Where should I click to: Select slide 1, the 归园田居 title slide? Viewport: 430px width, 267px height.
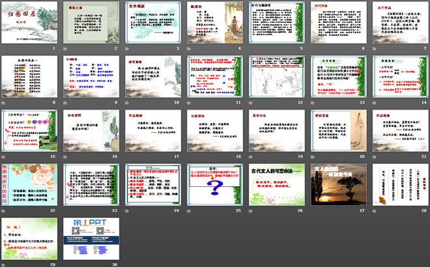[x=29, y=23]
